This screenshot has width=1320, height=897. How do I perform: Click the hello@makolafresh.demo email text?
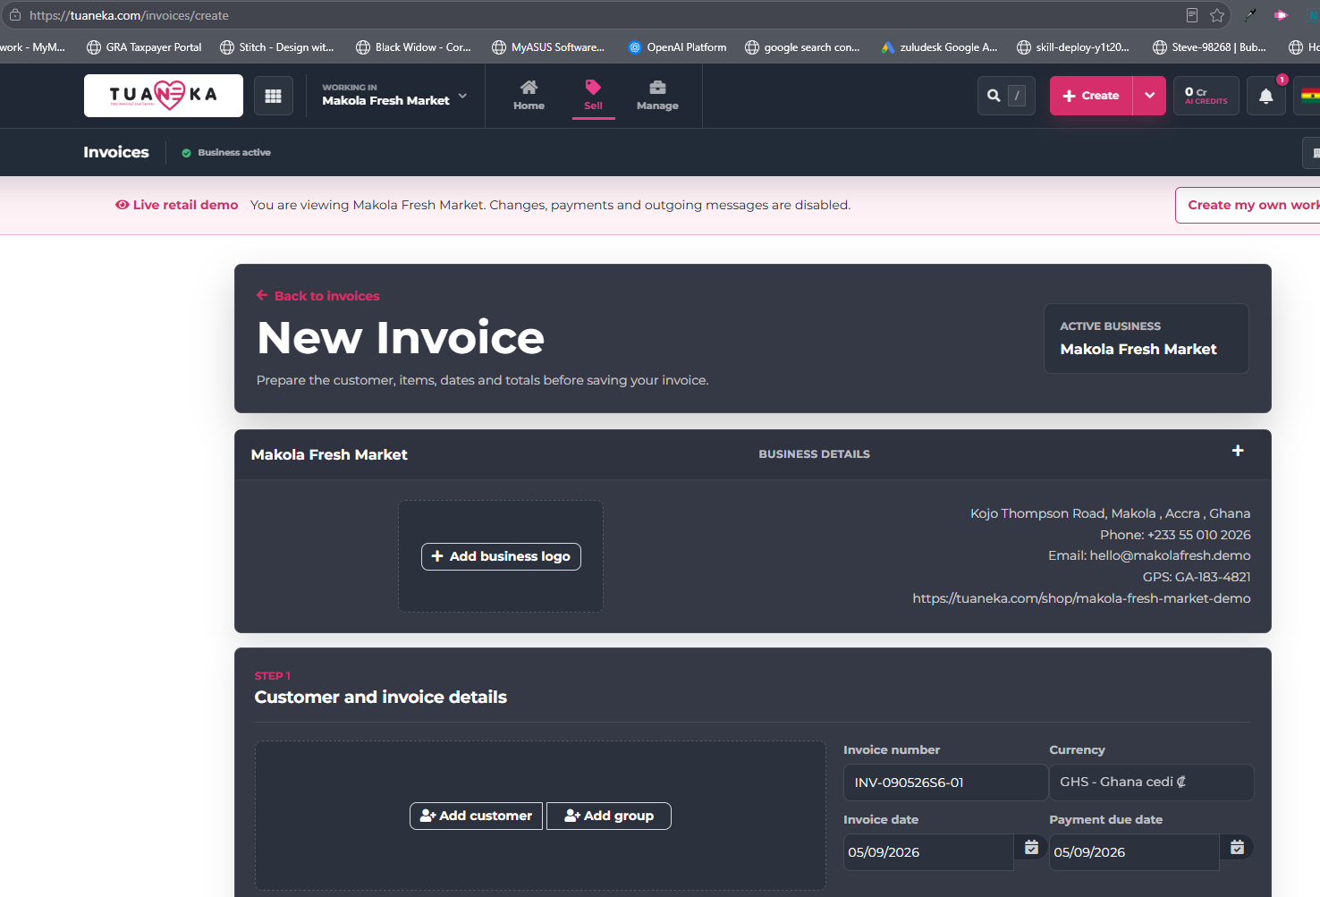pos(1170,555)
